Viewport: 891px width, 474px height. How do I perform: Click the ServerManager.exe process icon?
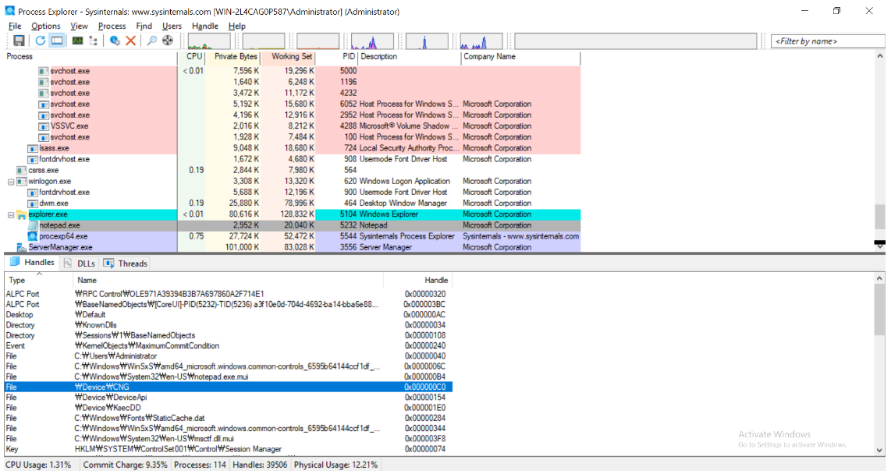coord(22,247)
